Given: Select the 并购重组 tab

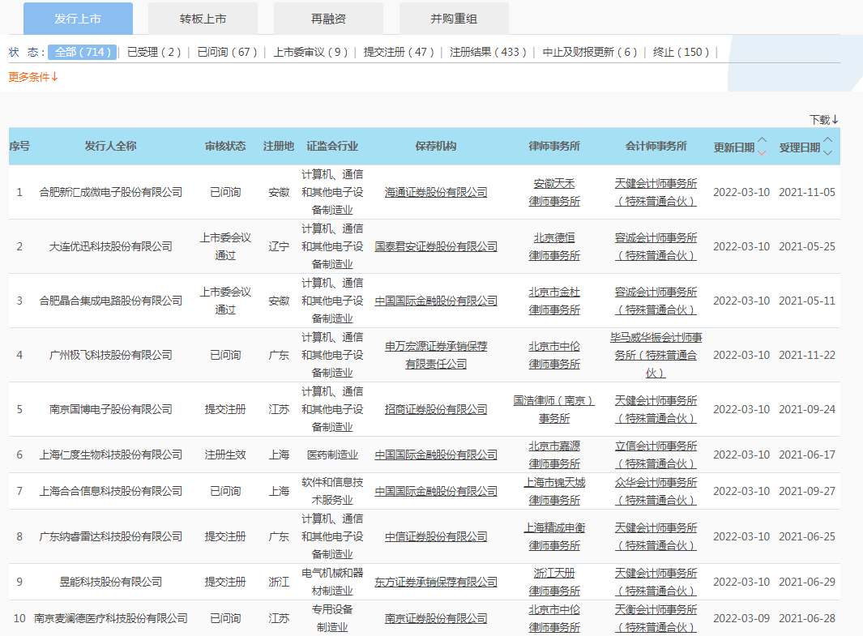Looking at the screenshot, I should click(x=454, y=18).
